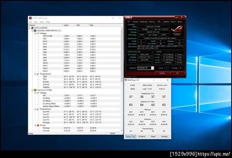The image size is (232, 158).
Task: Collapse the Intel Core i7 6700K node
Action: (32, 90)
